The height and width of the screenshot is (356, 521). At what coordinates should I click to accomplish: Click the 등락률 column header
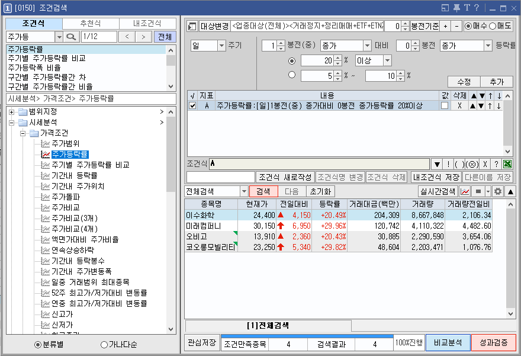click(330, 204)
